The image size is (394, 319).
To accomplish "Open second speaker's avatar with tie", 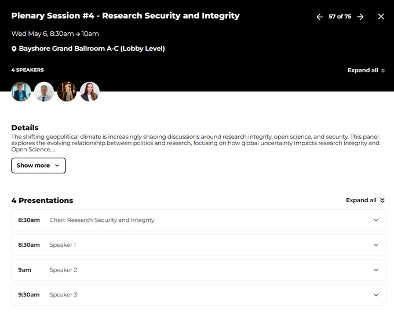I will [44, 92].
